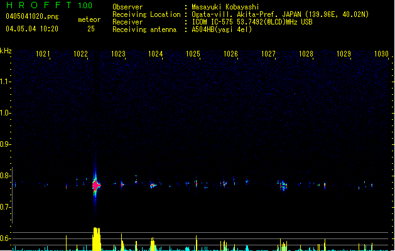Select the ICOM IC-575 receiver text
The height and width of the screenshot is (251, 395).
(x=252, y=22)
